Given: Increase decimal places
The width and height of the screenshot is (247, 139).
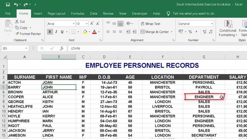Looking at the screenshot, I should pos(205,32).
